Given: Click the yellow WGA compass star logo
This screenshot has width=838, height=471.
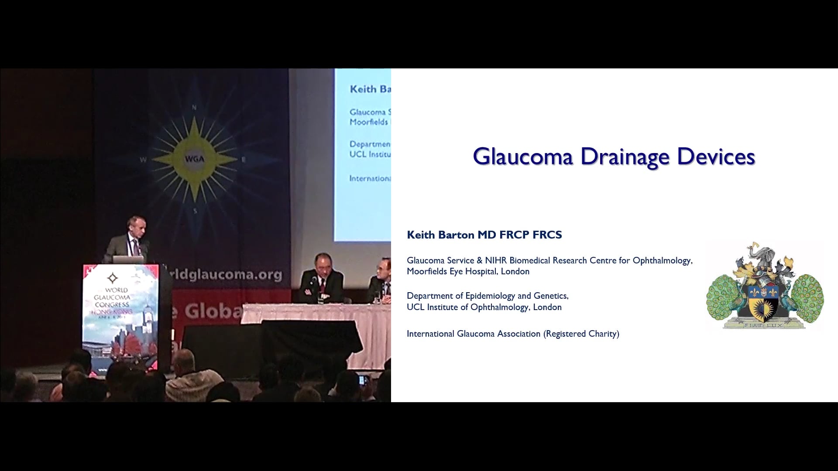Looking at the screenshot, I should (x=195, y=159).
